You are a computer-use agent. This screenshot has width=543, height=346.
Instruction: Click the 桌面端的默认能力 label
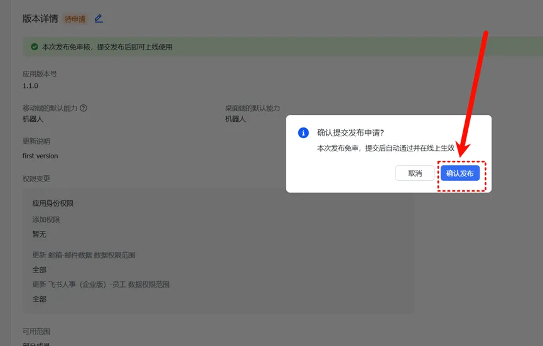pos(252,108)
